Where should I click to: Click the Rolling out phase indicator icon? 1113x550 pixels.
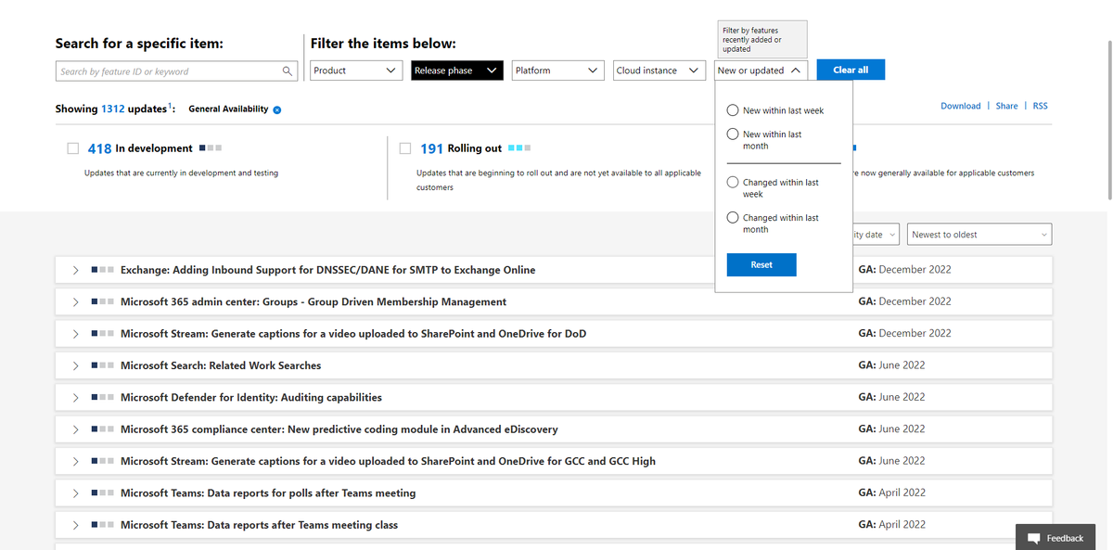coord(519,148)
